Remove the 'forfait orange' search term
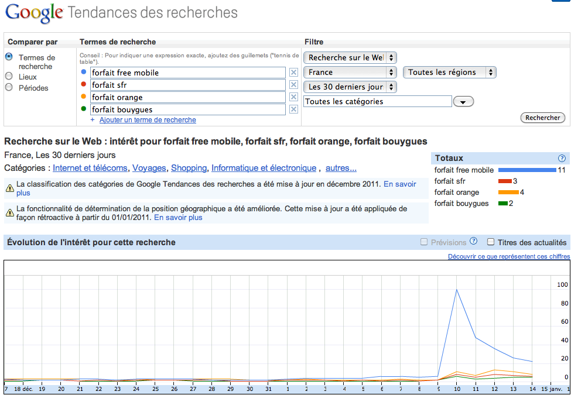Image resolution: width=571 pixels, height=395 pixels. [x=293, y=97]
